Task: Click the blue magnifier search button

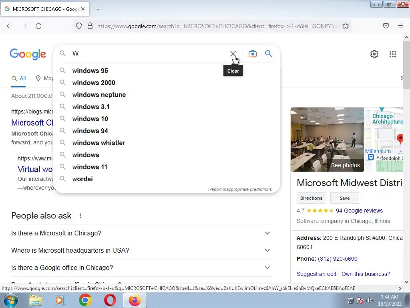Action: coord(268,54)
